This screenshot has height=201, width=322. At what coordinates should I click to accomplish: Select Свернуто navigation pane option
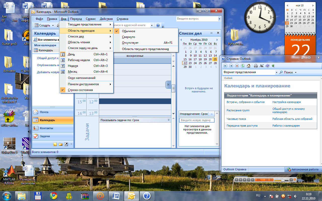146,37
